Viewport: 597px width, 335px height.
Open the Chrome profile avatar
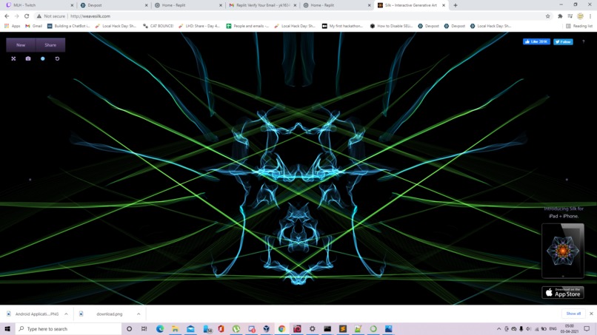(x=580, y=16)
